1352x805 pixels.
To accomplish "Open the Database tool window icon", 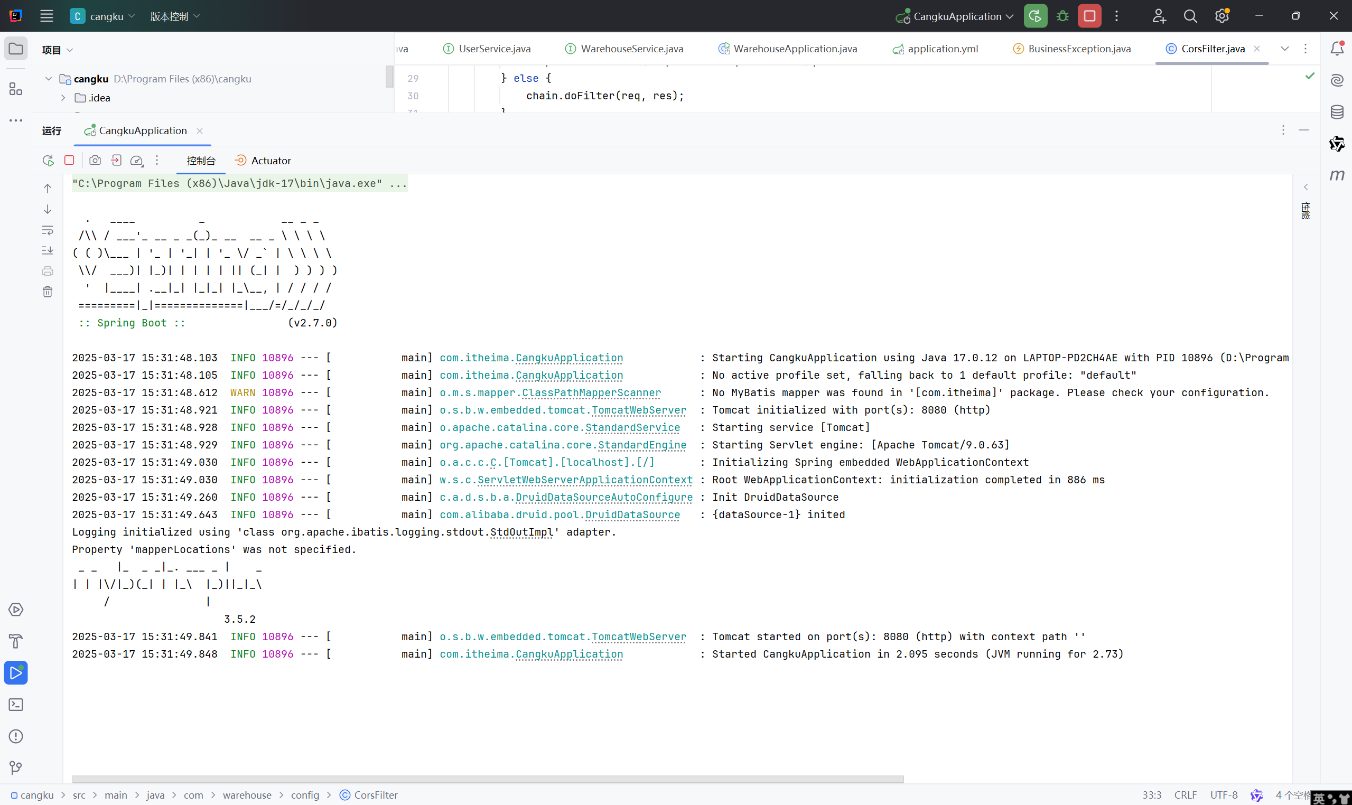I will pyautogui.click(x=1337, y=113).
